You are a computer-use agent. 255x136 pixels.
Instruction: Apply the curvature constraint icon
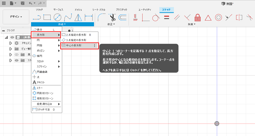coord(249,17)
